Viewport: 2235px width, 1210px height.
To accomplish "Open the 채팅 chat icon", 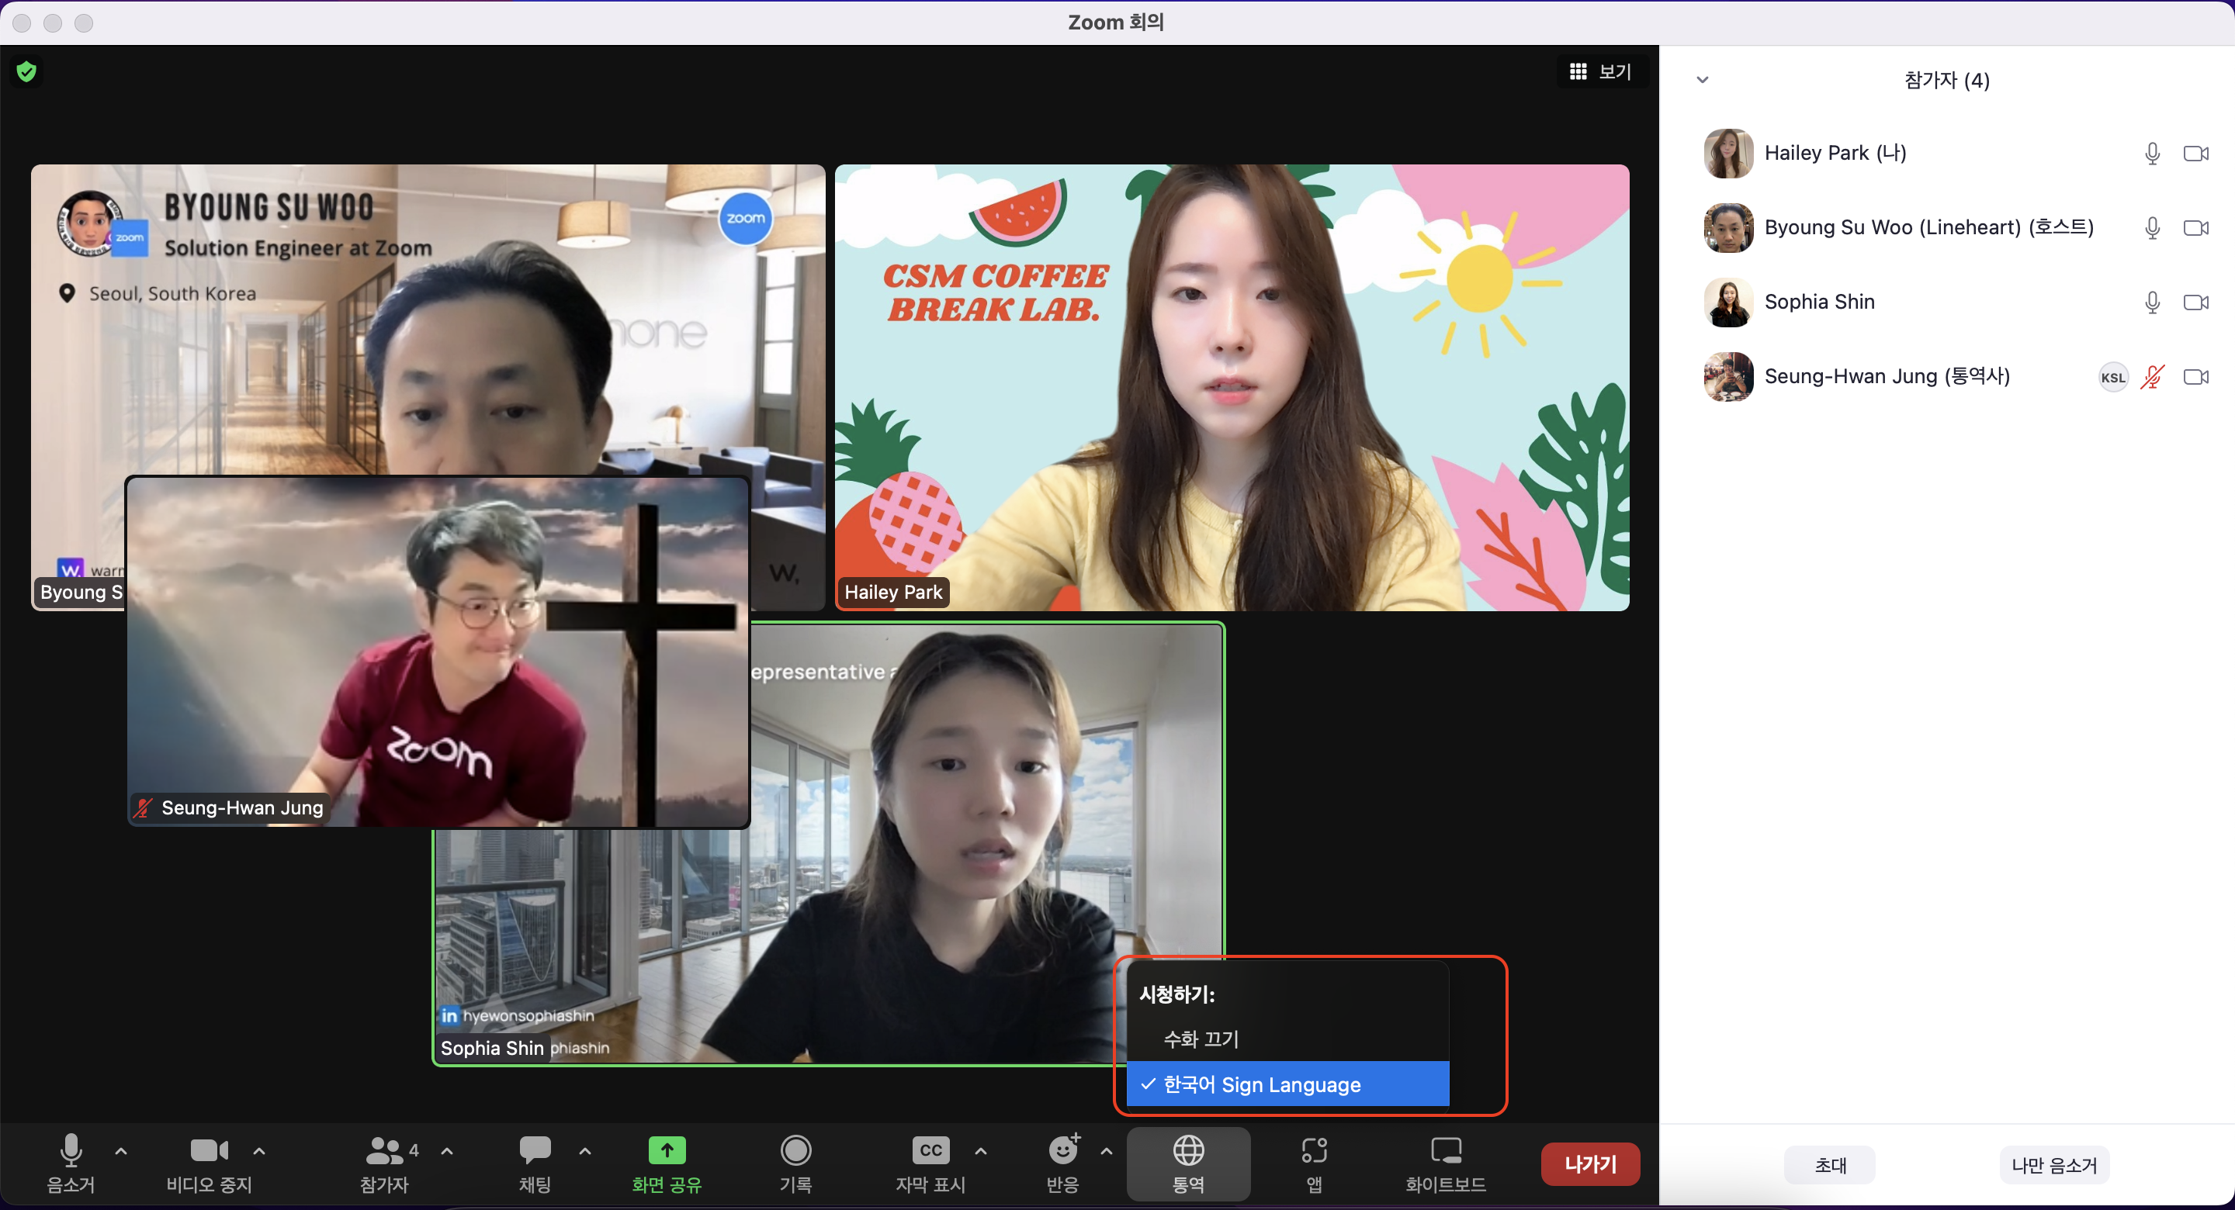I will (535, 1151).
